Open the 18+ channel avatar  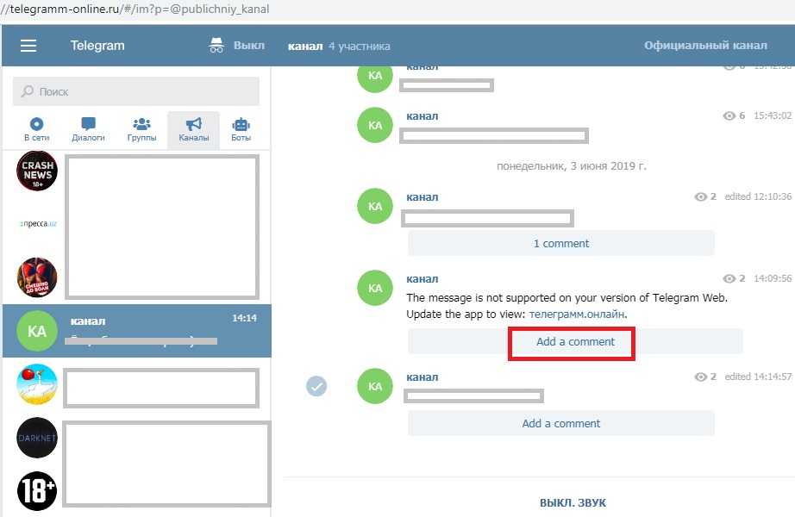(x=37, y=490)
